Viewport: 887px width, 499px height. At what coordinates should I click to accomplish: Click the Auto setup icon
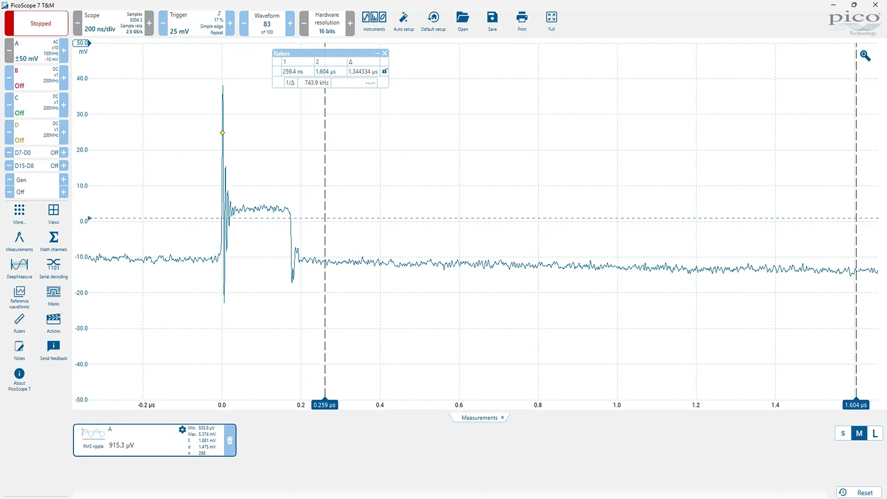click(x=404, y=22)
